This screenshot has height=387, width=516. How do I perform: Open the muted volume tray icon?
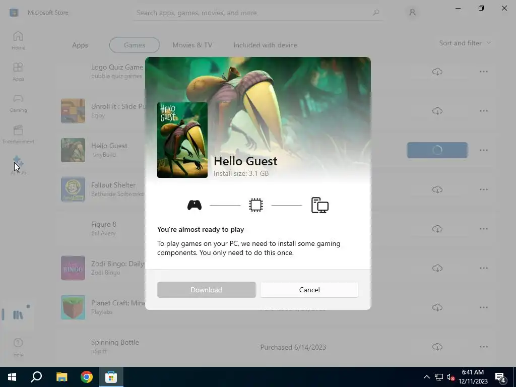pyautogui.click(x=450, y=377)
